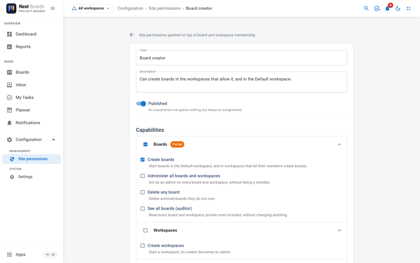The height and width of the screenshot is (263, 420).
Task: Click the Inbox icon in sidebar
Action: 9,85
